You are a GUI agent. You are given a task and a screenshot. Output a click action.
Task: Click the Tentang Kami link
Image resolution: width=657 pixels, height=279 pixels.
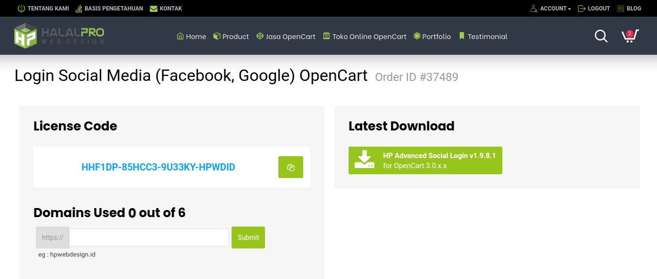coord(43,9)
